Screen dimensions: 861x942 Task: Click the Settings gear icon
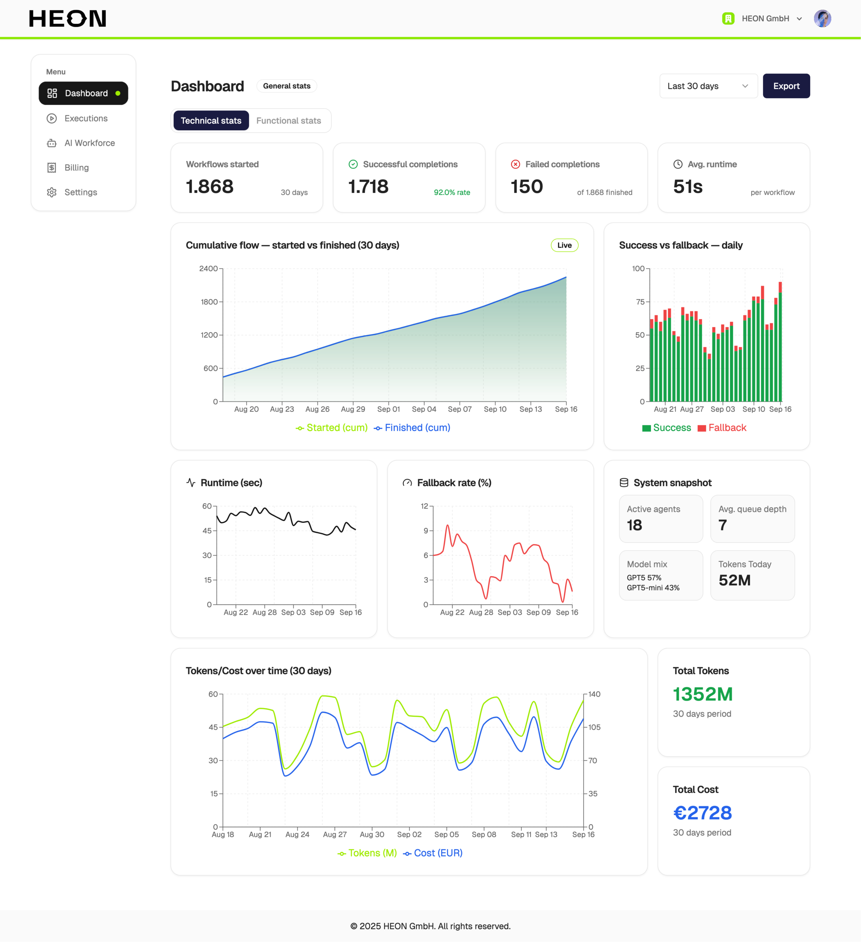[x=52, y=192]
